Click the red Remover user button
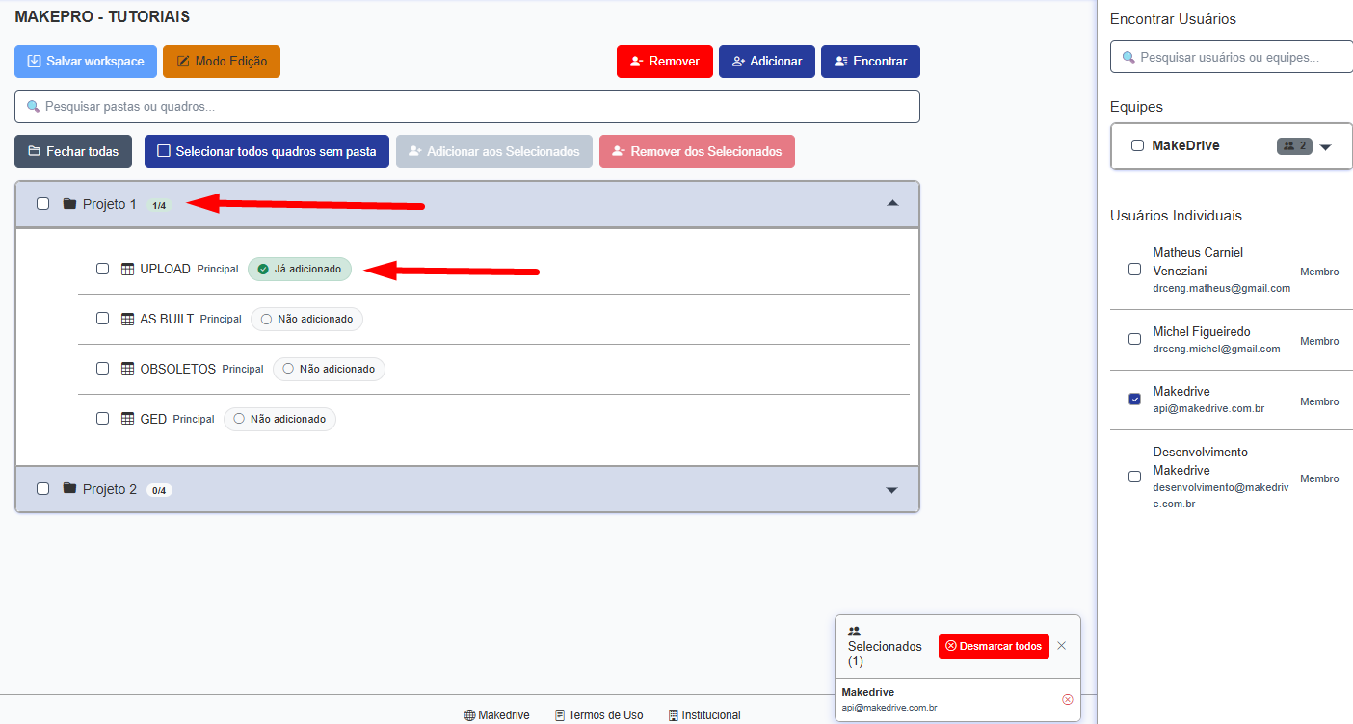This screenshot has width=1353, height=724. [x=664, y=62]
